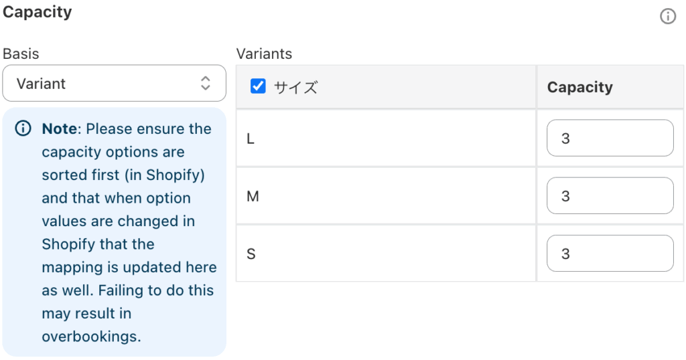Click the info icon in the Note box
Screen dimensions: 686x360
(x=23, y=128)
